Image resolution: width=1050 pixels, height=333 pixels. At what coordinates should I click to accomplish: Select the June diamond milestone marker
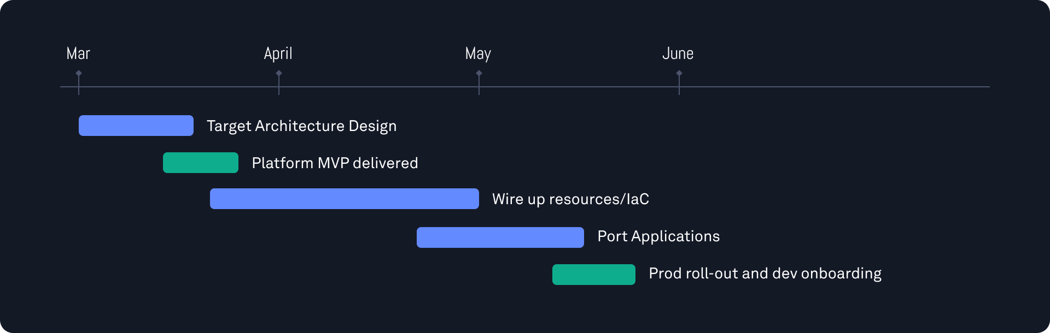pyautogui.click(x=679, y=73)
